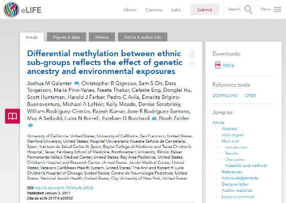
Task: Open search via the magnifying glass icon
Action: tap(248, 10)
